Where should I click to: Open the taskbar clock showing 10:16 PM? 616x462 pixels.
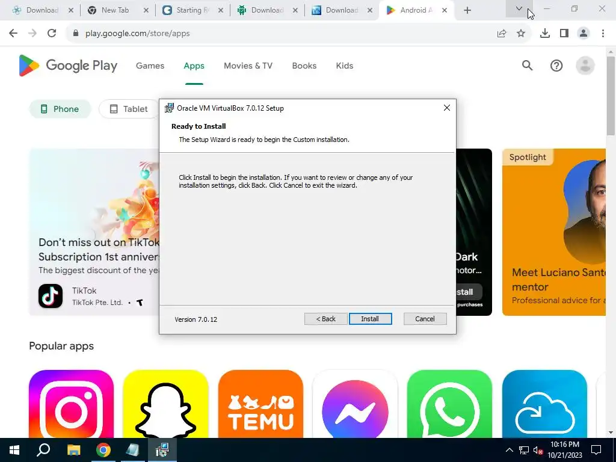click(x=565, y=450)
